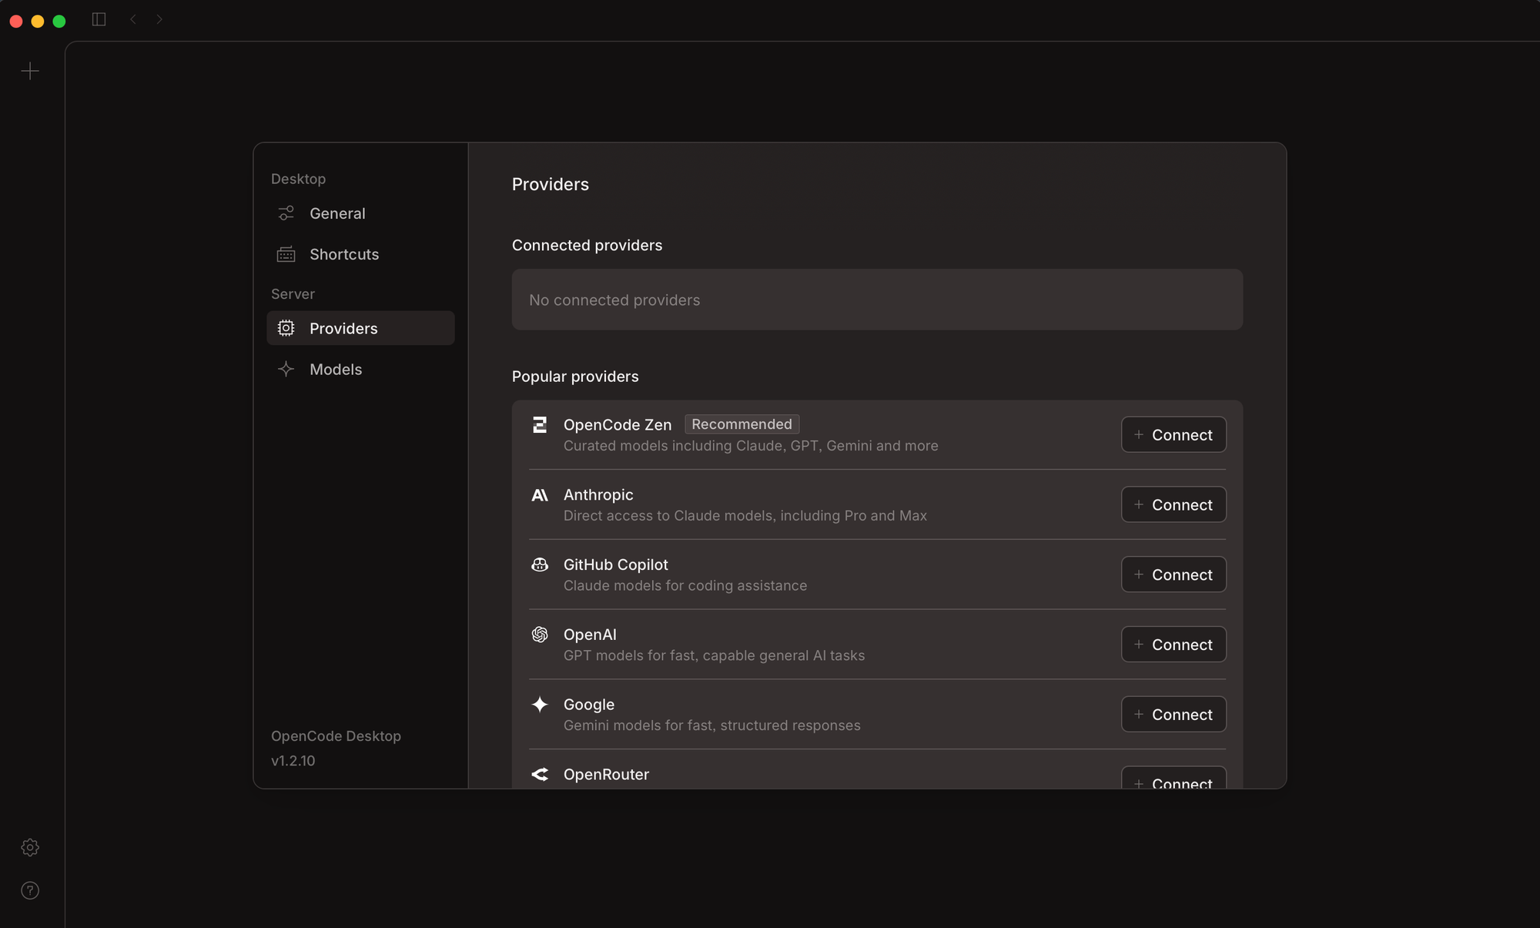Screen dimensions: 1540x928
Task: Open help question mark icon
Action: coord(30,890)
